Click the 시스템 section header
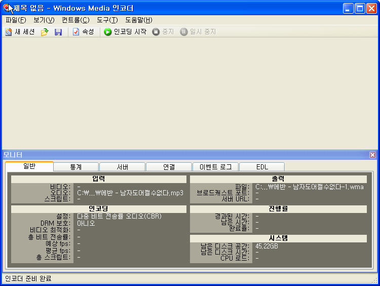 pos(278,238)
